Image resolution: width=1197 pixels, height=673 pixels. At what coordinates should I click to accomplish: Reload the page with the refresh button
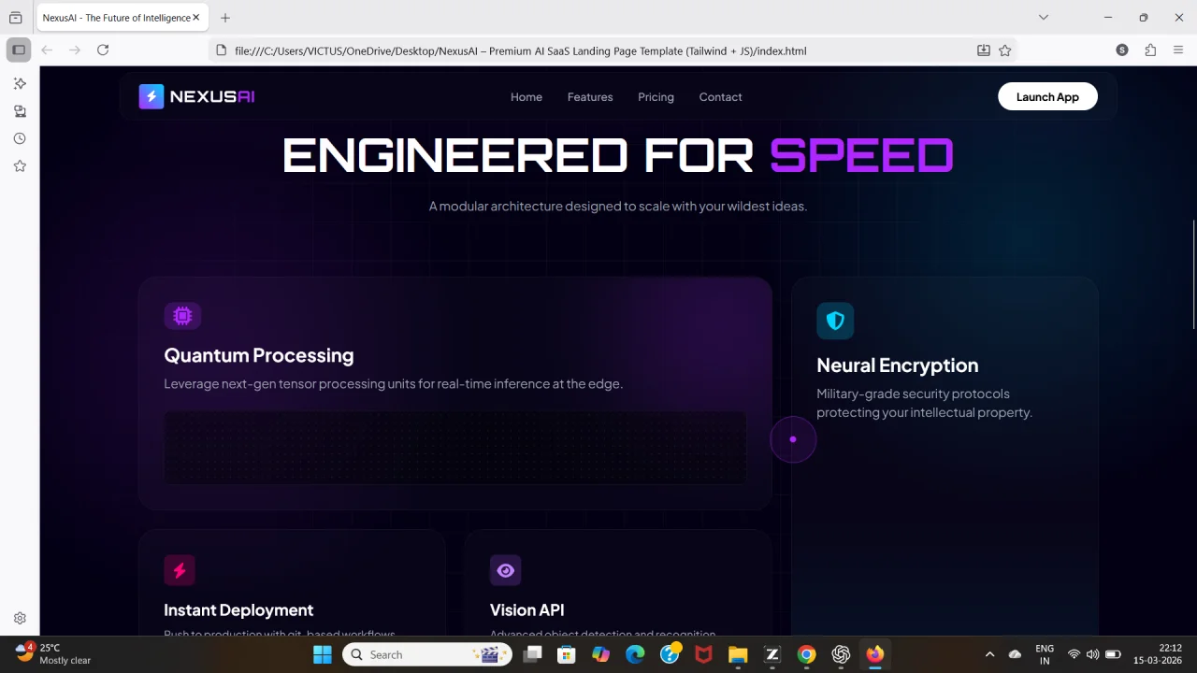(103, 50)
